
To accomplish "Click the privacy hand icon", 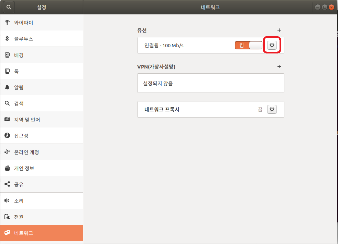I will point(7,168).
